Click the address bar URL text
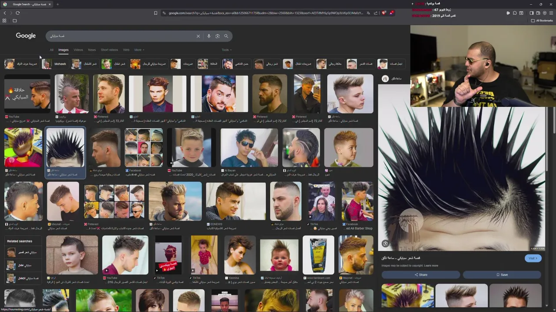The width and height of the screenshot is (556, 312). 265,13
